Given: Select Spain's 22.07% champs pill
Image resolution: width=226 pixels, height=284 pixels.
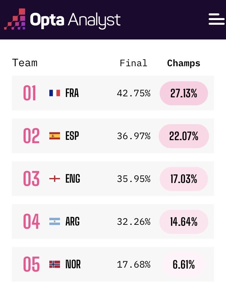Looking at the screenshot, I should (x=184, y=136).
